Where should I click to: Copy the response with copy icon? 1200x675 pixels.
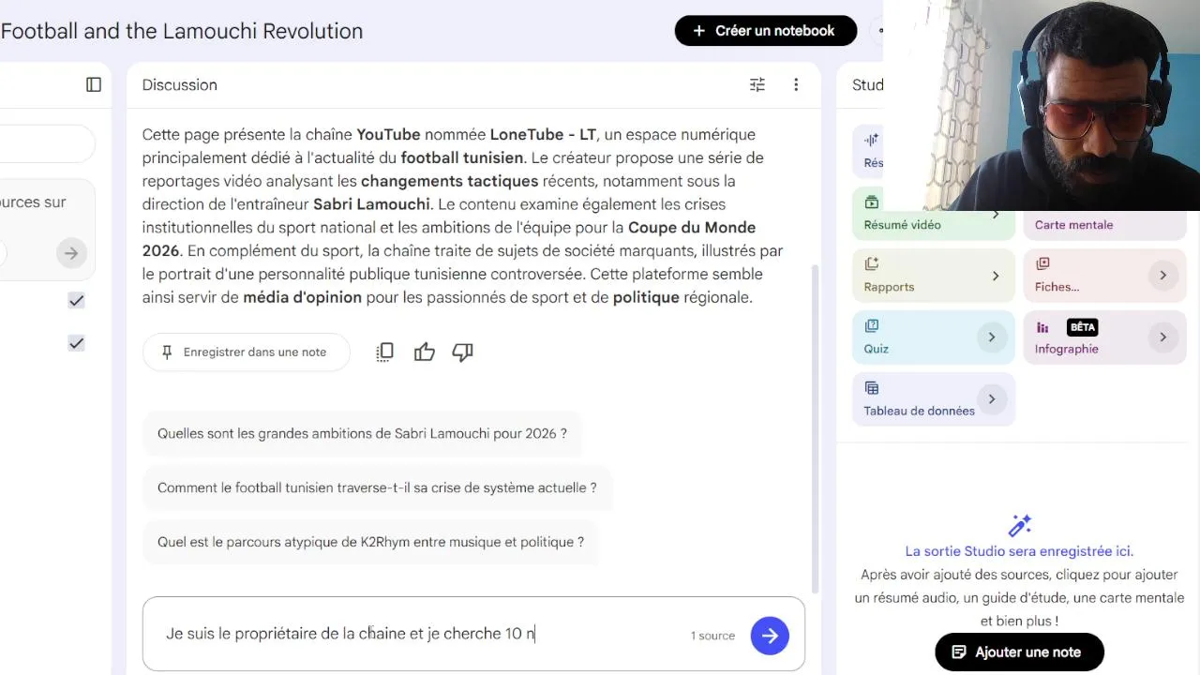point(384,352)
